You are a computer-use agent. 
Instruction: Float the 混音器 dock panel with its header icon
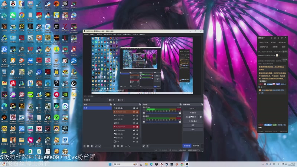point(180,105)
